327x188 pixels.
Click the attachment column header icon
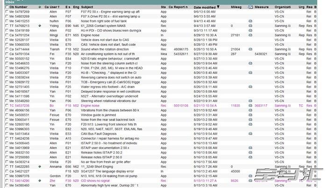click(x=250, y=7)
